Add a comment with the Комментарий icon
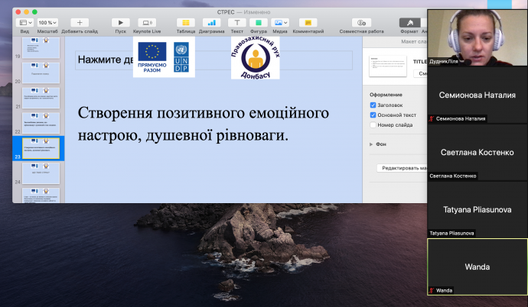 [308, 23]
